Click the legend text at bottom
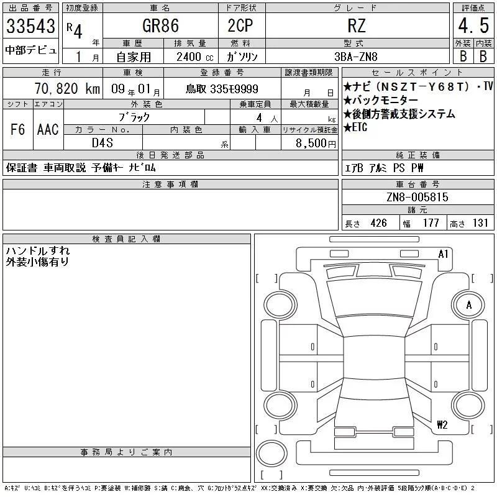The width and height of the screenshot is (497, 497). (240, 488)
